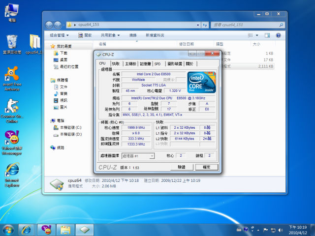The image size is (315, 236).
Task: Click New folder in Explorer toolbar
Action: (155, 35)
